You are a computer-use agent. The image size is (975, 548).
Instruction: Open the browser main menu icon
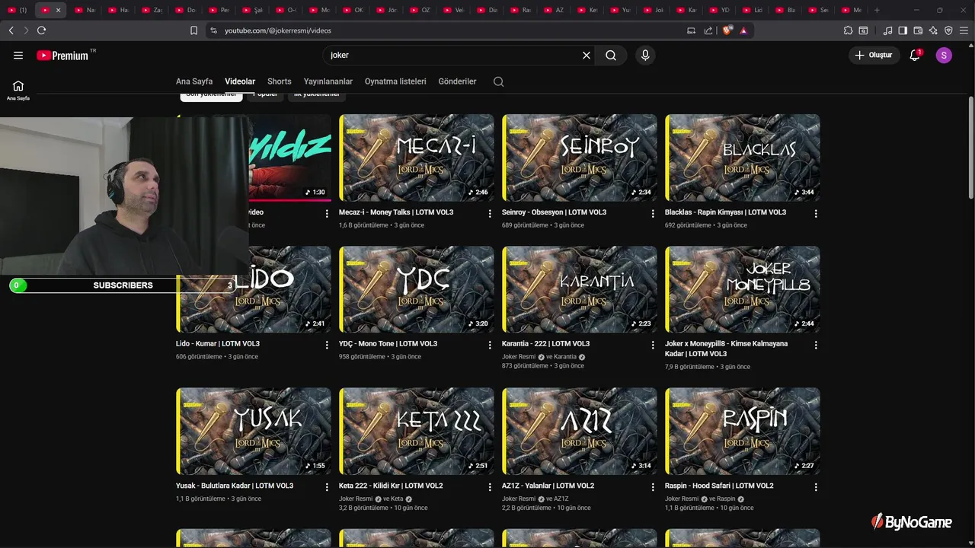coord(964,30)
